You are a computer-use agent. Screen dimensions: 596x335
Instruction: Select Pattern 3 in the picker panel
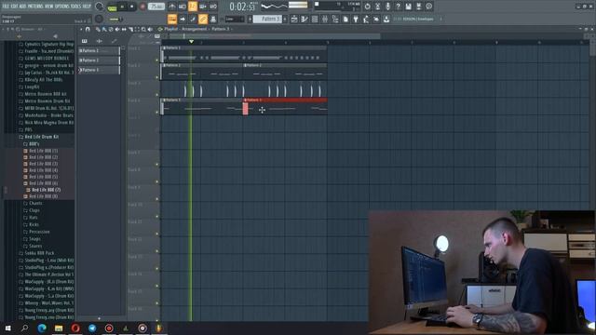point(99,70)
